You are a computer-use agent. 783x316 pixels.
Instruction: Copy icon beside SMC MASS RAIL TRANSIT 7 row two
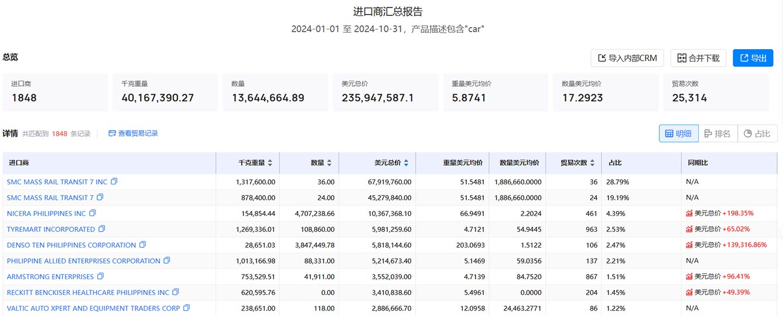click(100, 197)
